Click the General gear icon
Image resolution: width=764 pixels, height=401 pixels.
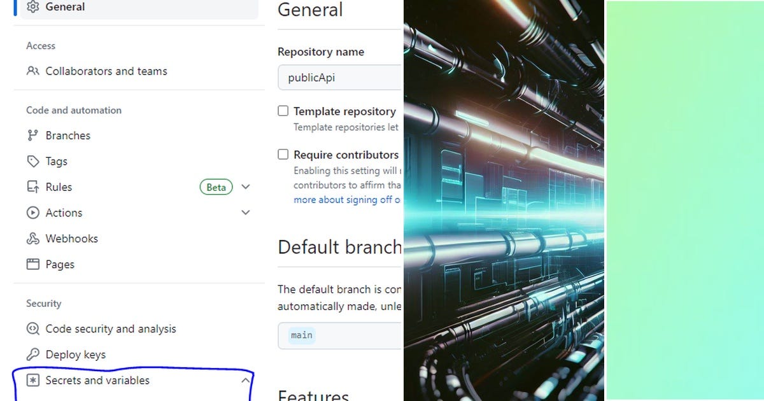coord(33,7)
